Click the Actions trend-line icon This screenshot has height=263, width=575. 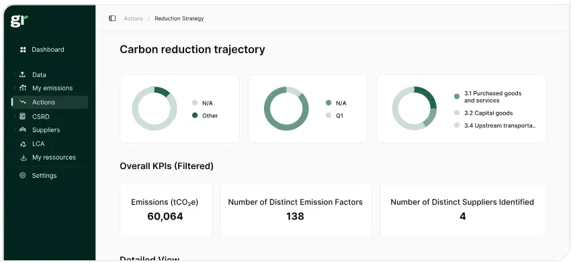tap(23, 102)
